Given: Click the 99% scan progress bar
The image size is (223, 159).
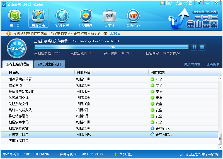Looking at the screenshot, I should 112,47.
